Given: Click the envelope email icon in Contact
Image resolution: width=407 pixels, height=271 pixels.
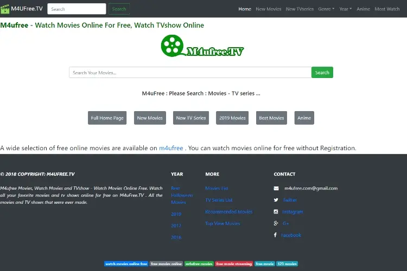Looking at the screenshot, I should [x=276, y=188].
